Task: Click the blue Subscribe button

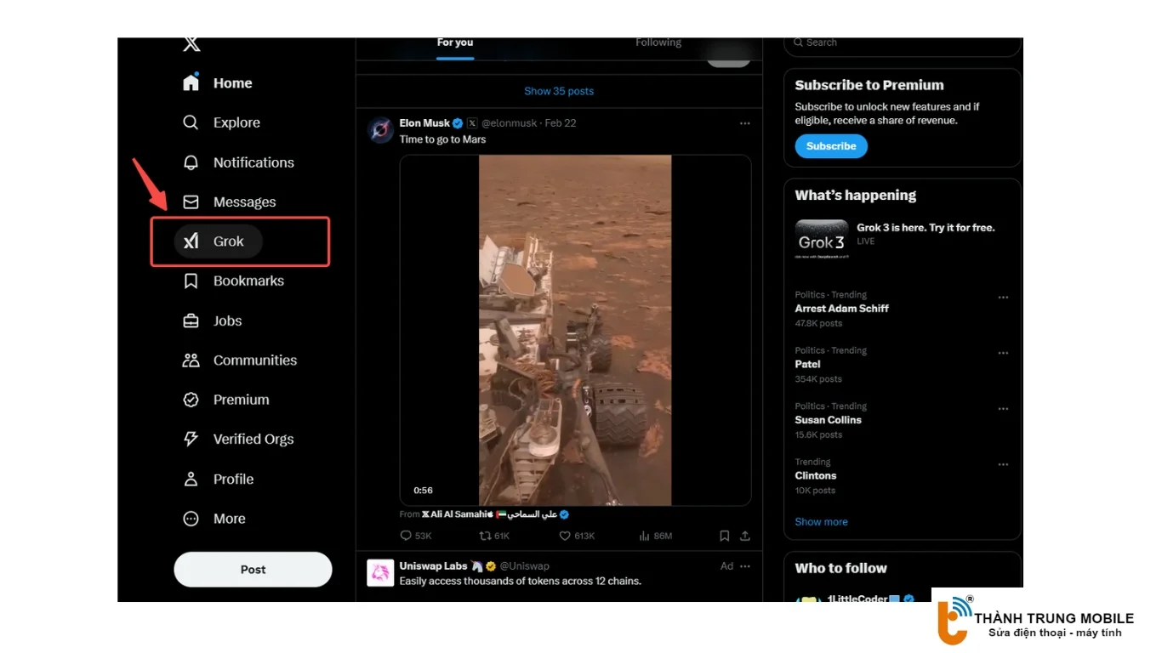Action: pyautogui.click(x=831, y=146)
